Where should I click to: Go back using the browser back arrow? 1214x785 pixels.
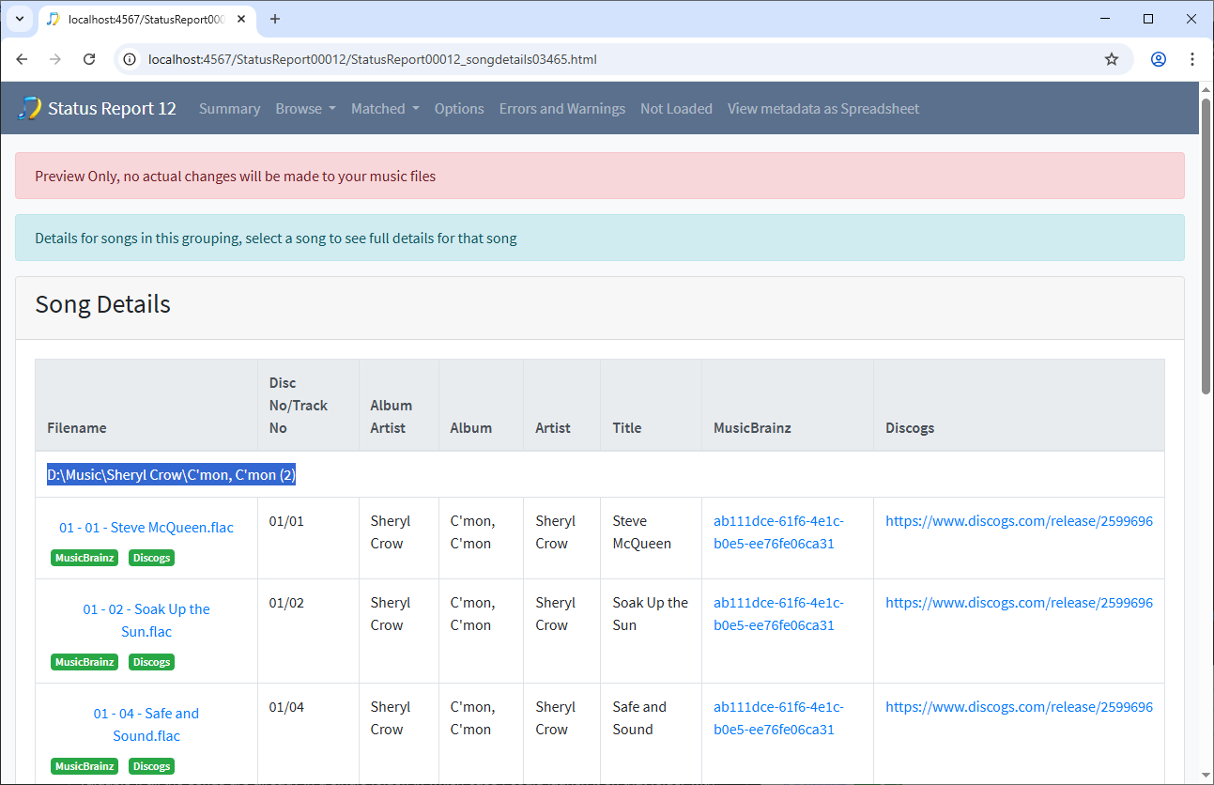[23, 59]
